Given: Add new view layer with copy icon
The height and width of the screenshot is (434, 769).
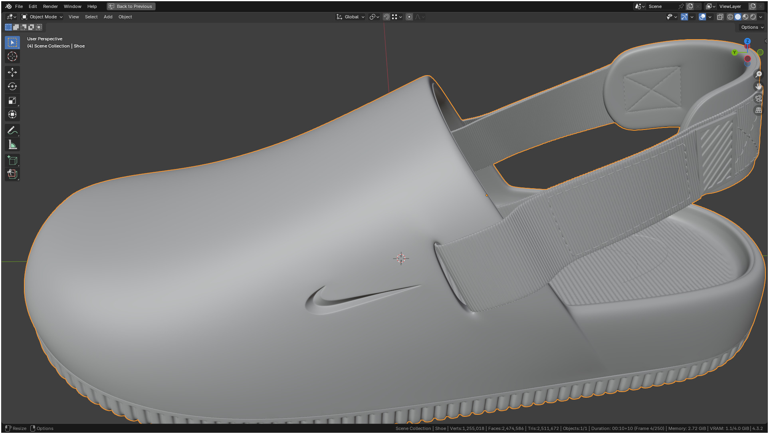Looking at the screenshot, I should point(753,6).
